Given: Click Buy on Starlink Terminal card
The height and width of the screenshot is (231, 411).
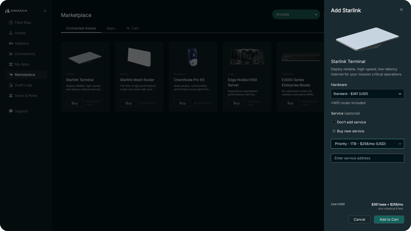Looking at the screenshot, I should (75, 103).
